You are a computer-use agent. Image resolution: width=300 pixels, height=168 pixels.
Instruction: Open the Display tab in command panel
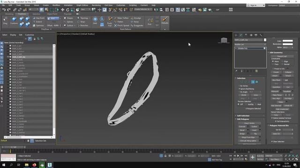256,35
